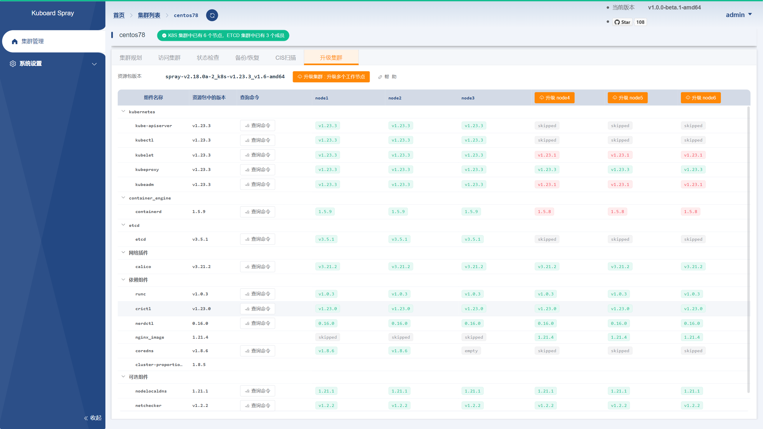Click the 升级 node5 button

pos(627,98)
